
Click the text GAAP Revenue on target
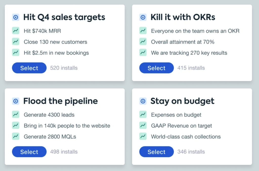coord(181,126)
